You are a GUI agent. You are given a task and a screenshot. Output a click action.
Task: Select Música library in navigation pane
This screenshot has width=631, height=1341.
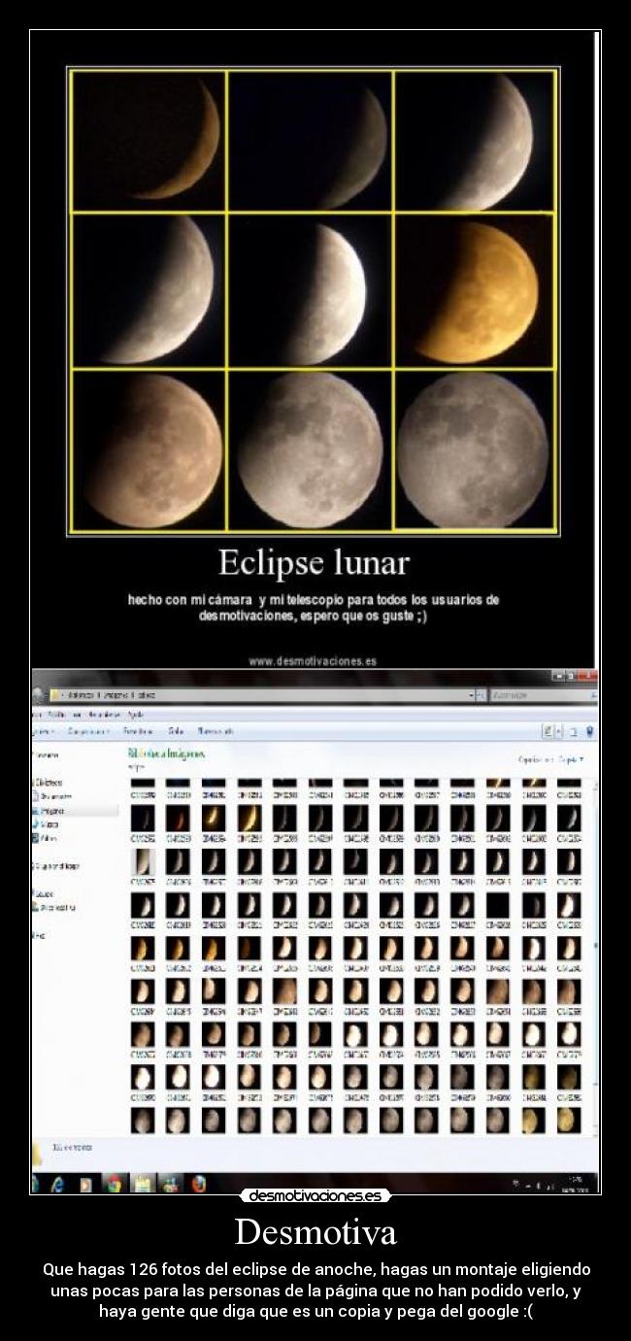[x=49, y=823]
